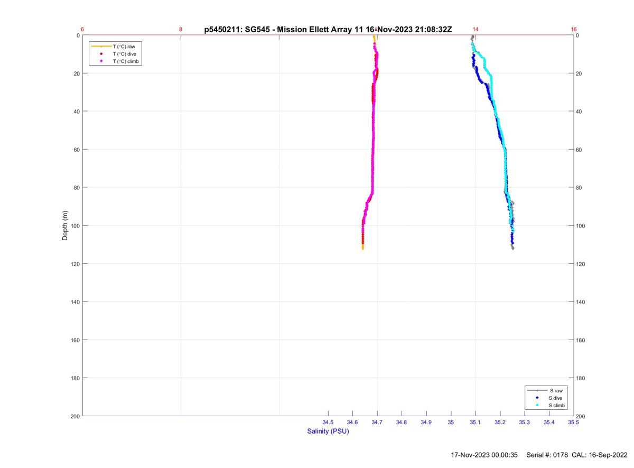Click depth tick '80' on the right axis
634x468 pixels.
click(579, 188)
